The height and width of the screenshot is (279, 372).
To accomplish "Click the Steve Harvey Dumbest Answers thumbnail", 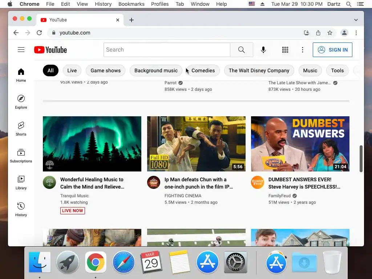I will (x=300, y=144).
